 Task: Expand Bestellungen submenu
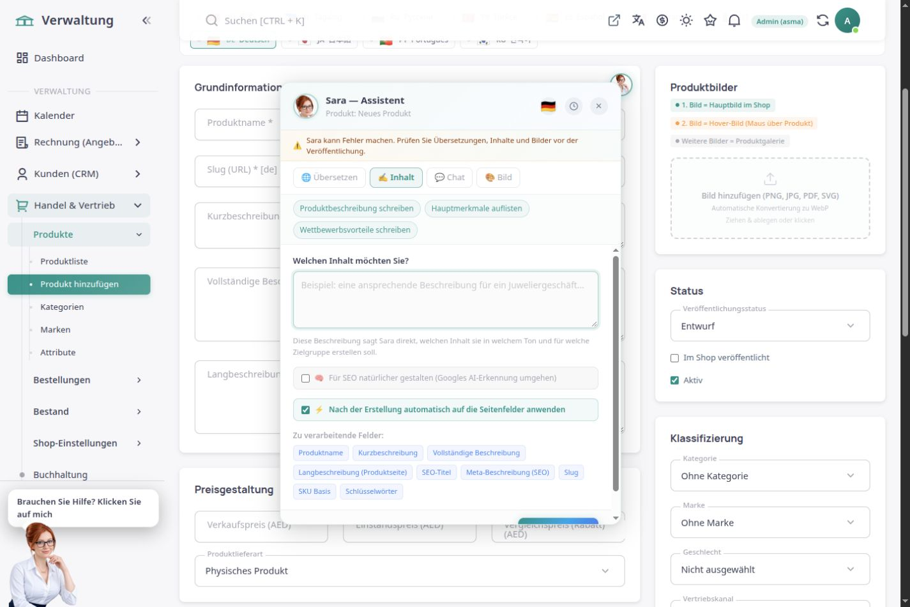tap(87, 380)
